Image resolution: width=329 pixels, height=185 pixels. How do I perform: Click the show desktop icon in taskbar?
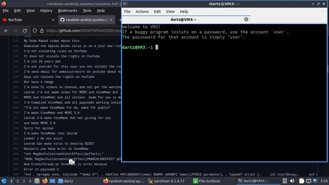click(x=52, y=181)
